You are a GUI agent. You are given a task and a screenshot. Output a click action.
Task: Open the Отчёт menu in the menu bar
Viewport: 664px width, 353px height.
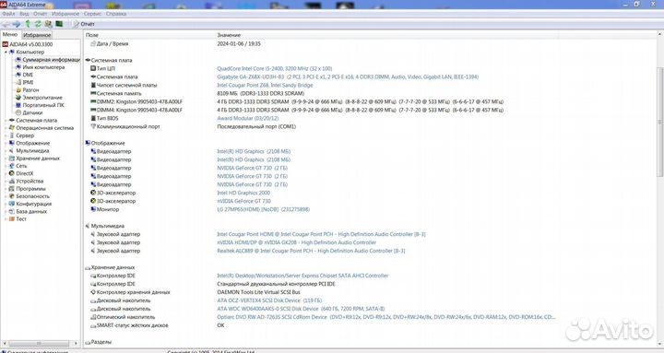click(41, 14)
